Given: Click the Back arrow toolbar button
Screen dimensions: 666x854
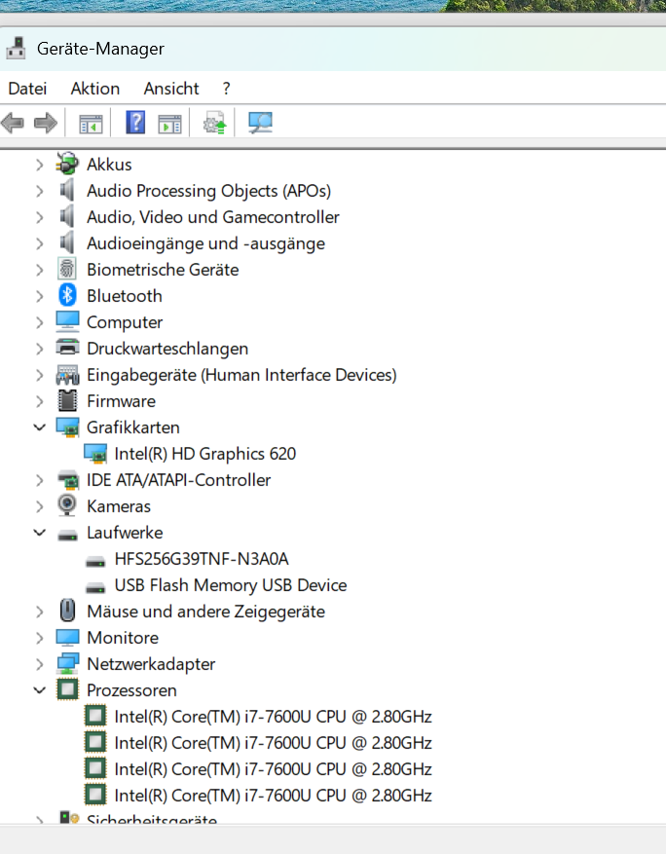Looking at the screenshot, I should pos(13,123).
